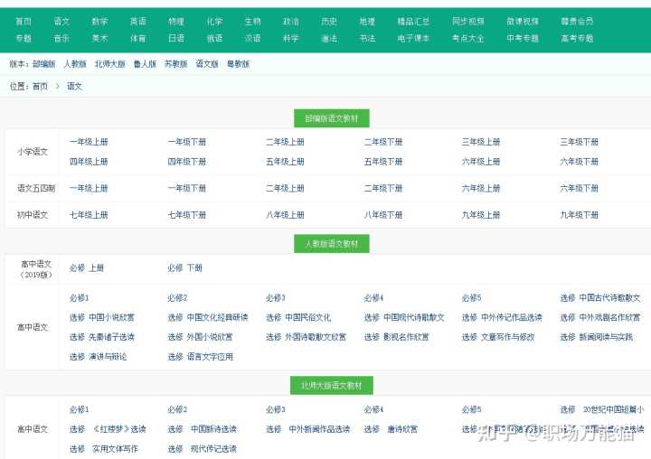The image size is (651, 459).
Task: Open 四年级上册 in the 小学语文 section
Action: click(89, 162)
